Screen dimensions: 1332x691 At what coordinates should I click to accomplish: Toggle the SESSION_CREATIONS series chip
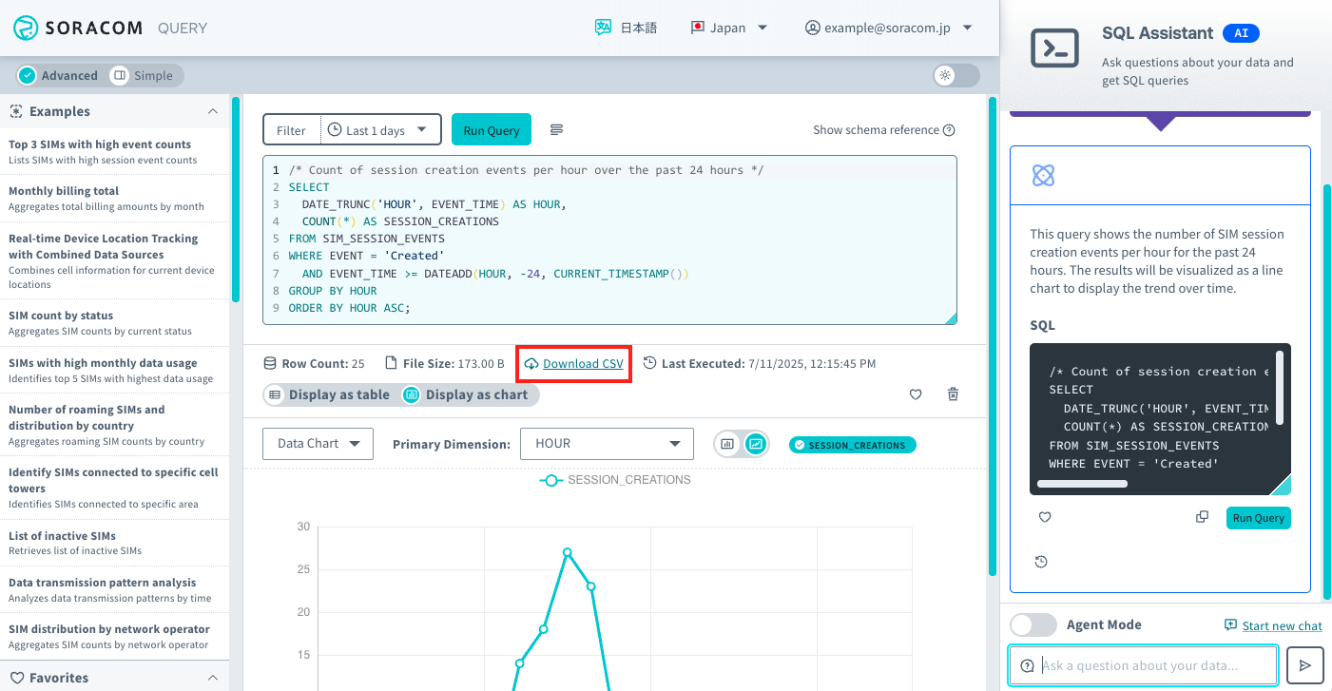(x=852, y=444)
